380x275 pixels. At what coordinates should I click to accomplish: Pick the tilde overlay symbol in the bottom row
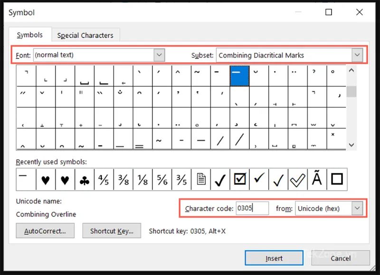coord(162,139)
